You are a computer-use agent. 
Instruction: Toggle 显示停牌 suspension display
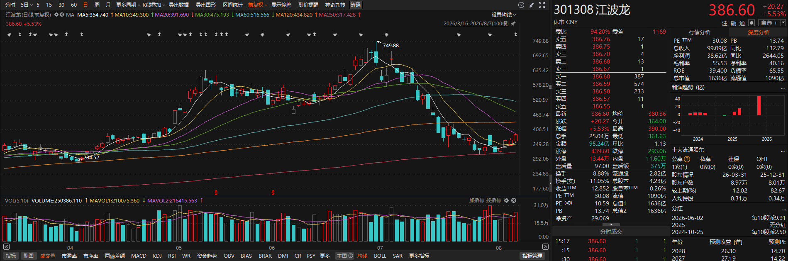coord(281,5)
